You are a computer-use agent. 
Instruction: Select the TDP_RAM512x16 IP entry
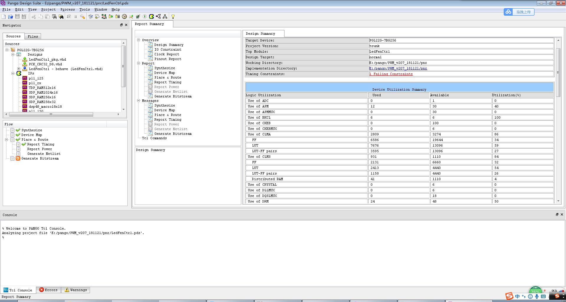[x=42, y=88]
